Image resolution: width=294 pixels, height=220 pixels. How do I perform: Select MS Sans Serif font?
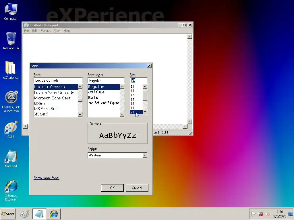(x=56, y=109)
